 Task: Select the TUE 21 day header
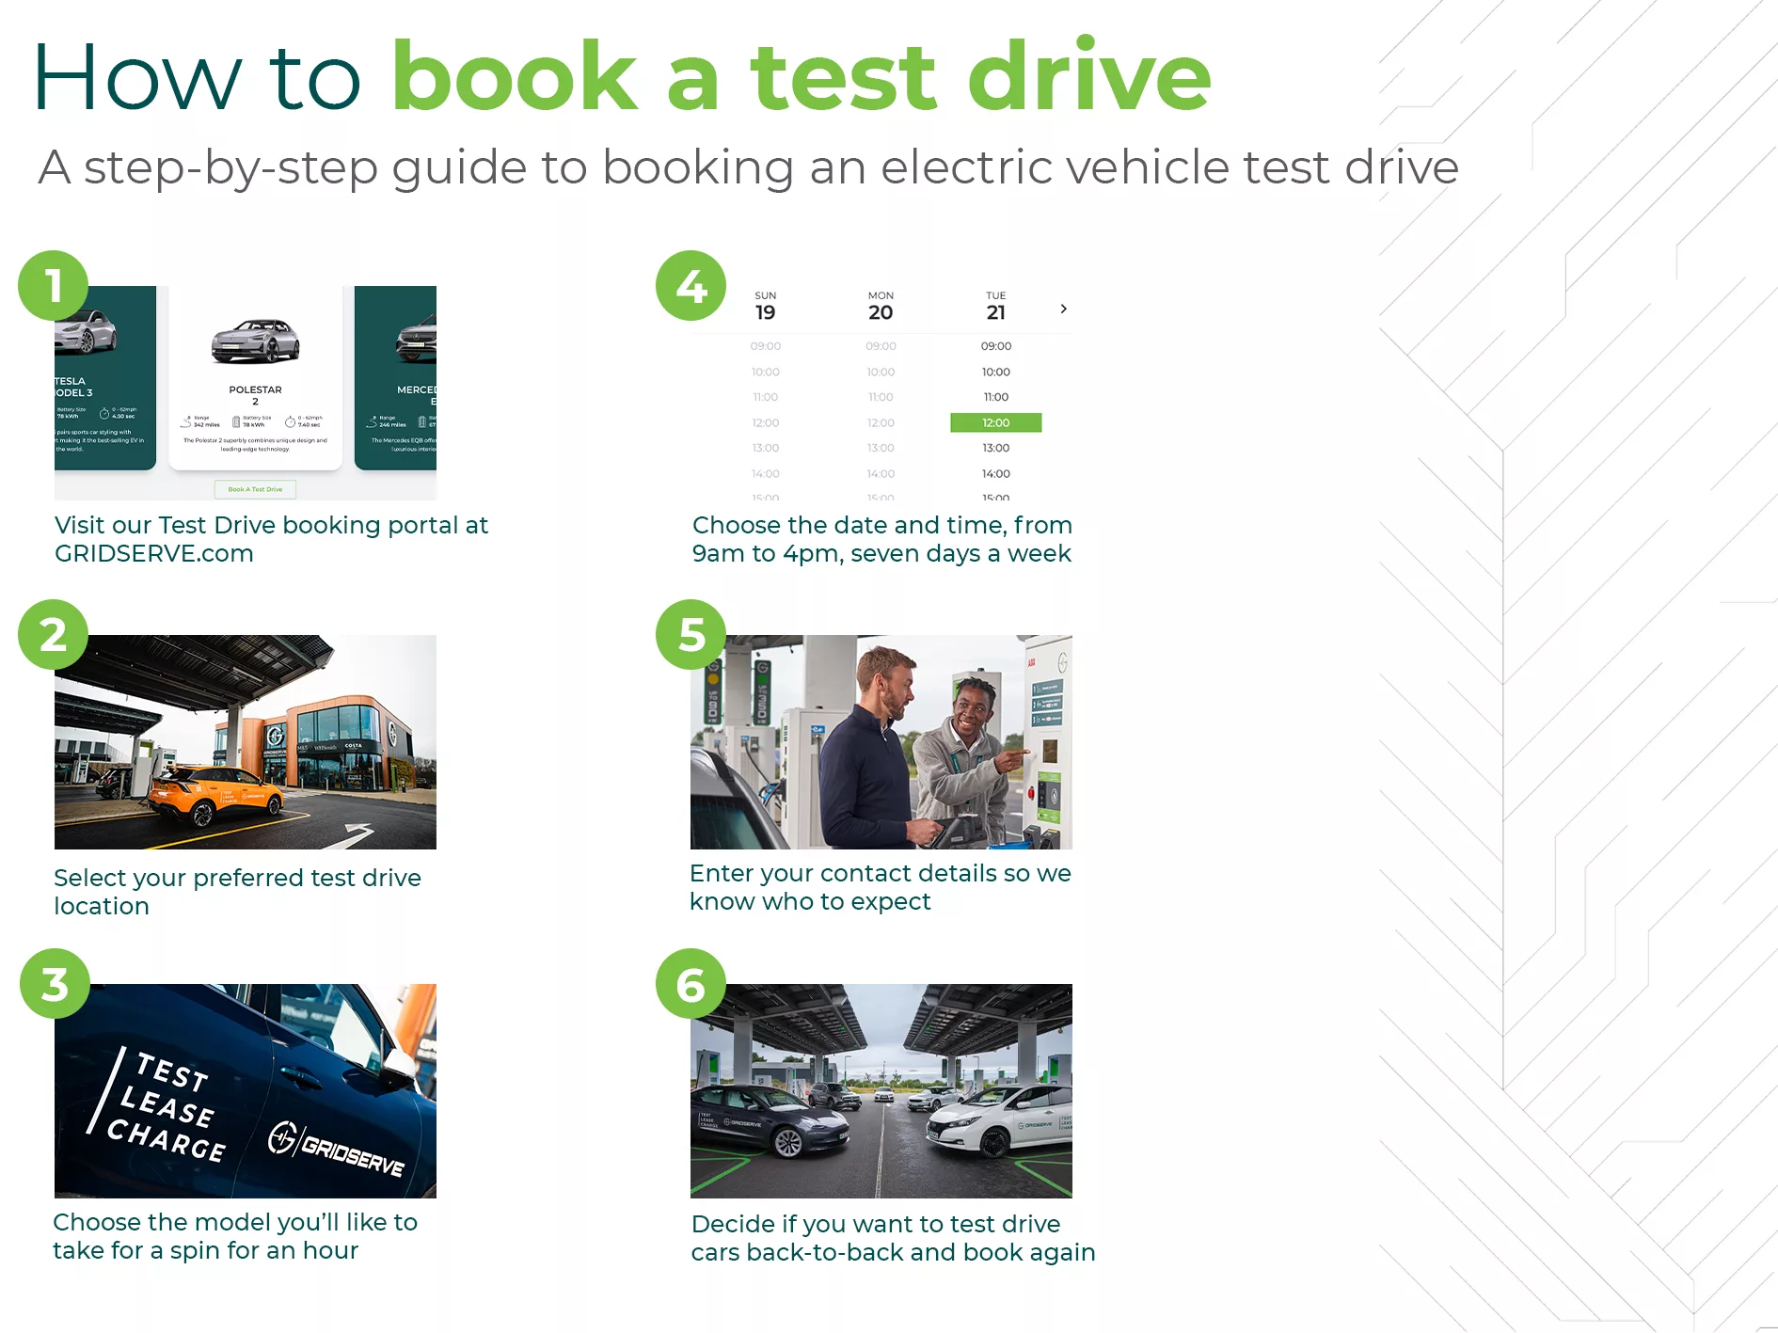tap(996, 307)
